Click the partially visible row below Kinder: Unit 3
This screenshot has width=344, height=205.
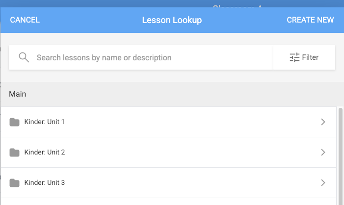point(168,202)
